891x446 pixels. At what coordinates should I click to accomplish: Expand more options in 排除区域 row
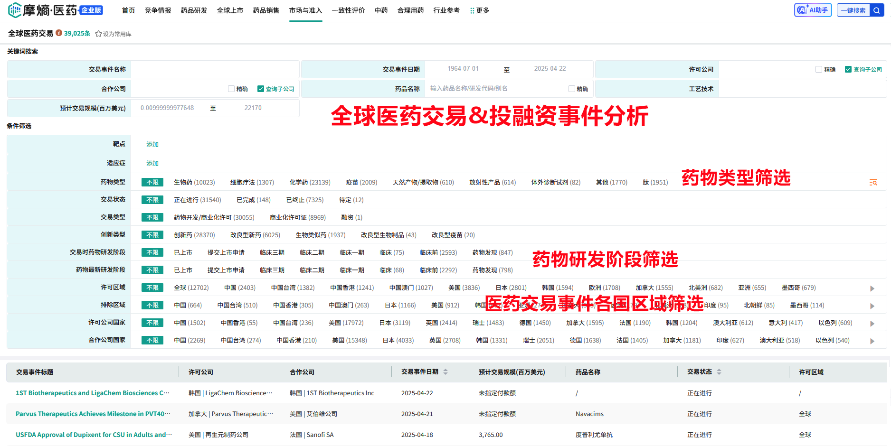[x=872, y=306]
